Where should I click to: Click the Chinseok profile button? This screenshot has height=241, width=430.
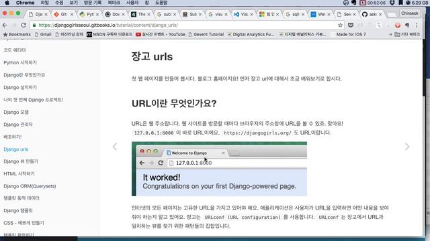pyautogui.click(x=410, y=13)
